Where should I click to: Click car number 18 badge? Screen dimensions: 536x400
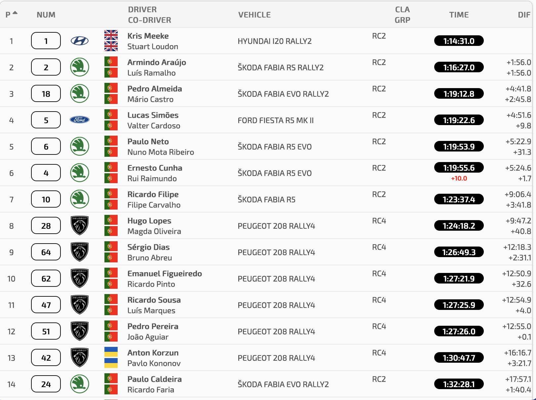46,93
